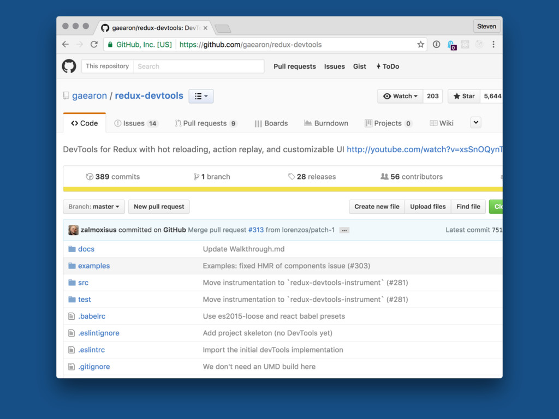The height and width of the screenshot is (419, 559).
Task: Close the gaearon/redux-devtools tab
Action: pos(205,28)
